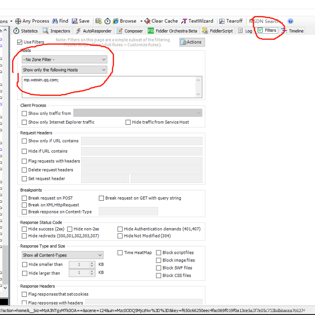Click the hosts box scroll down arrow
The height and width of the screenshot is (315, 315).
[x=198, y=94]
